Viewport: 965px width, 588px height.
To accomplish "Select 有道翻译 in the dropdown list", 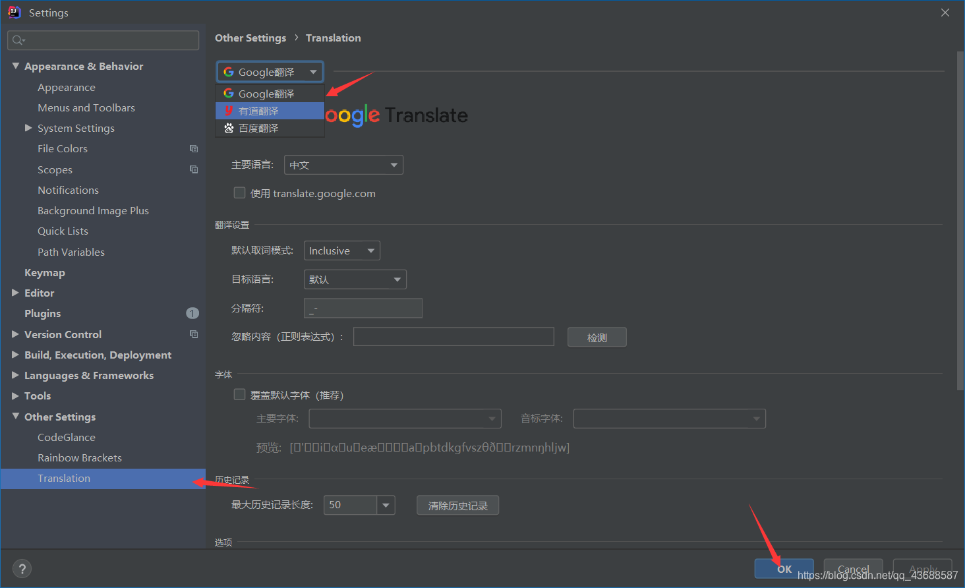I will [x=270, y=111].
